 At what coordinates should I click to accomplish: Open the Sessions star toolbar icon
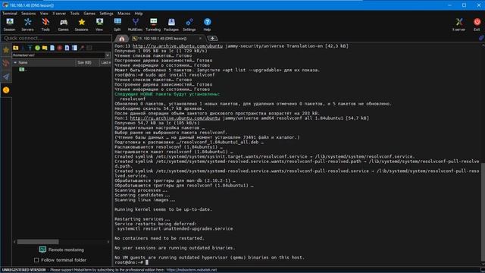click(x=81, y=24)
